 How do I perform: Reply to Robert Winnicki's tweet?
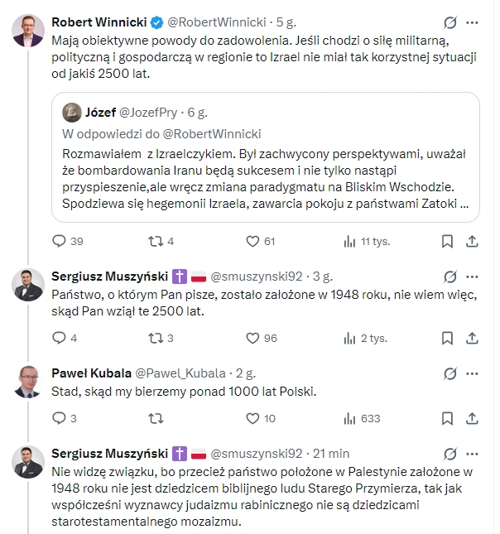[59, 241]
